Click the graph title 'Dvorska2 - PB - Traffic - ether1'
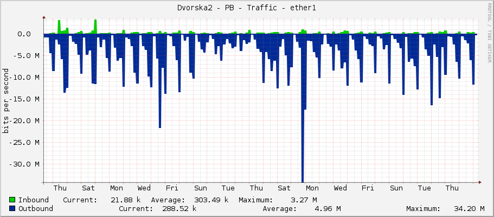 coord(247,8)
